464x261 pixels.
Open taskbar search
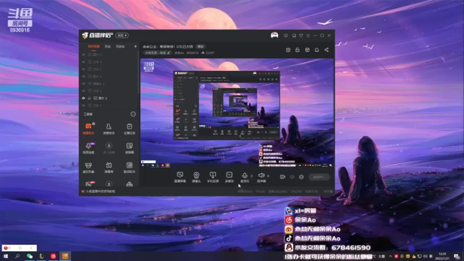pyautogui.click(x=17, y=256)
